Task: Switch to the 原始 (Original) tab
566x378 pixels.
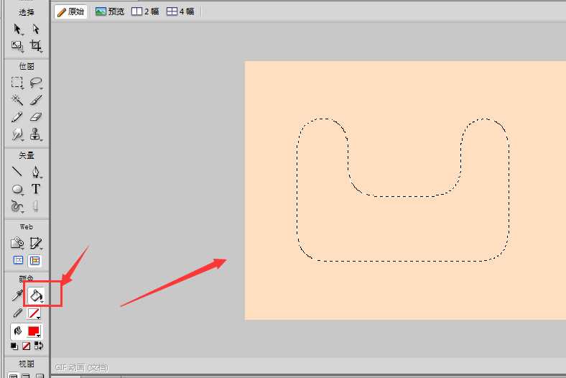Action: (70, 11)
